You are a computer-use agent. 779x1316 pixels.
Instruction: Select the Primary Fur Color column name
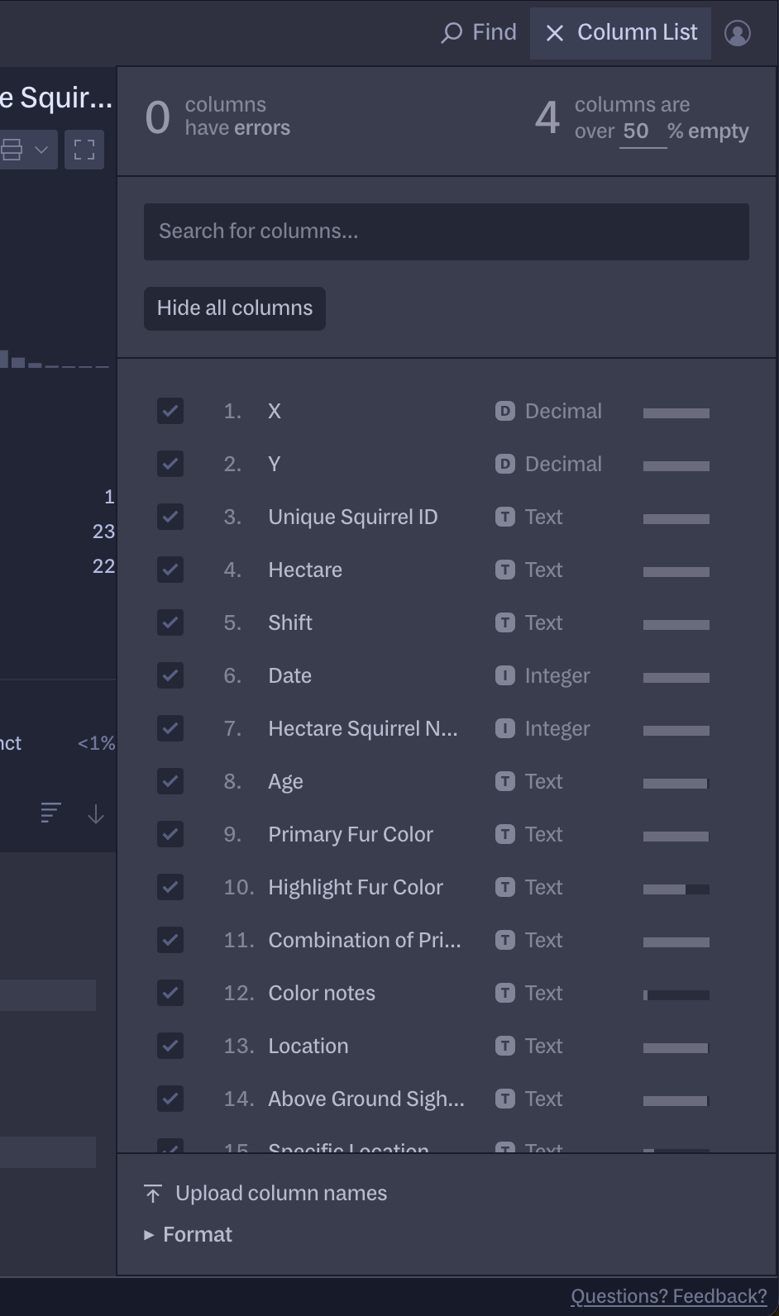click(351, 835)
